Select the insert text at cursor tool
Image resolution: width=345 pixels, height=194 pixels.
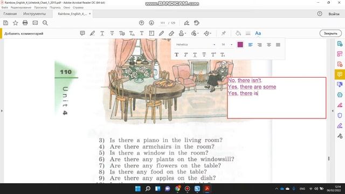[132, 33]
